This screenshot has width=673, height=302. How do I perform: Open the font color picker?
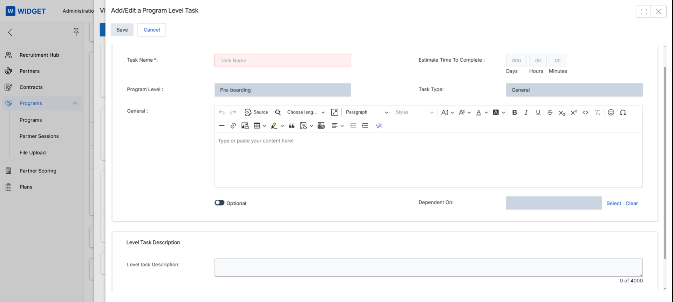pyautogui.click(x=482, y=112)
